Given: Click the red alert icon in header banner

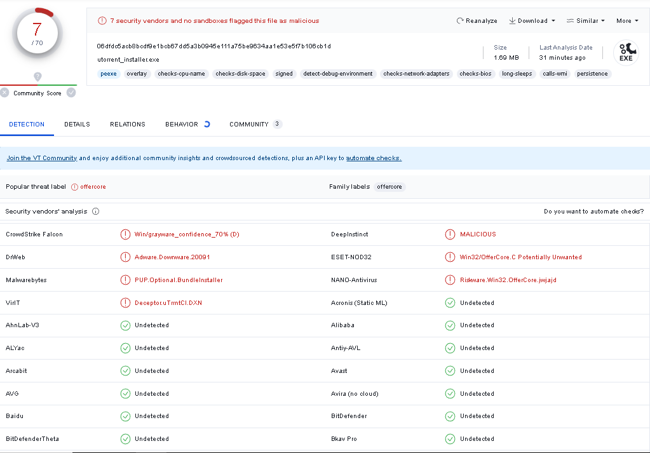Looking at the screenshot, I should [102, 21].
